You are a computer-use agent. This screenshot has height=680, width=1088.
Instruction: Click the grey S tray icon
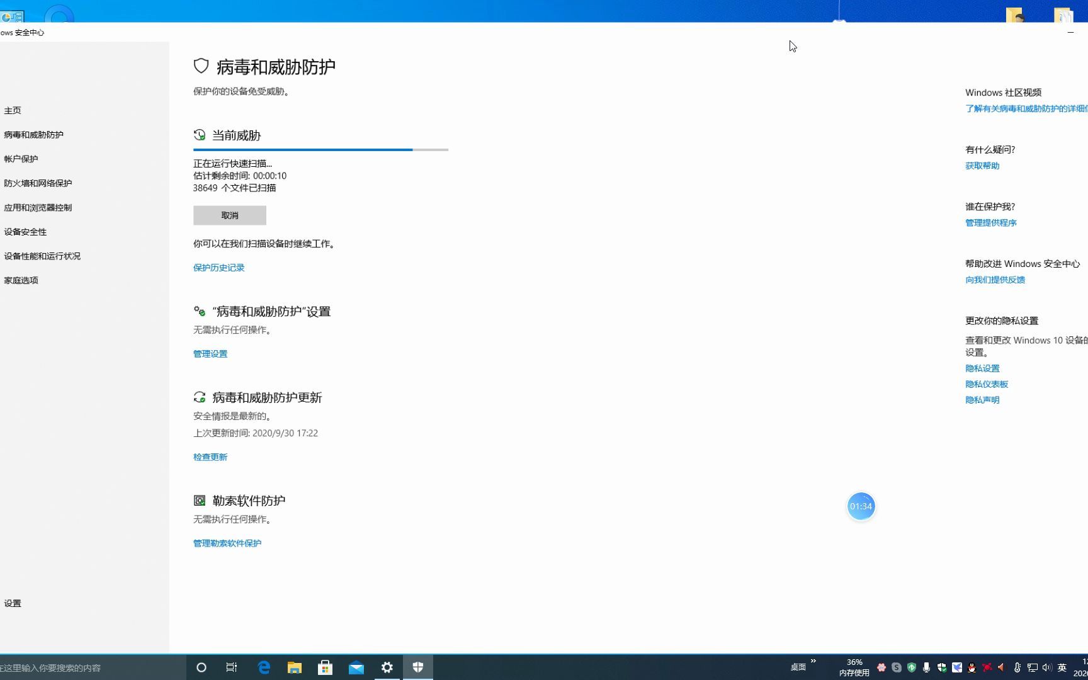click(x=897, y=667)
